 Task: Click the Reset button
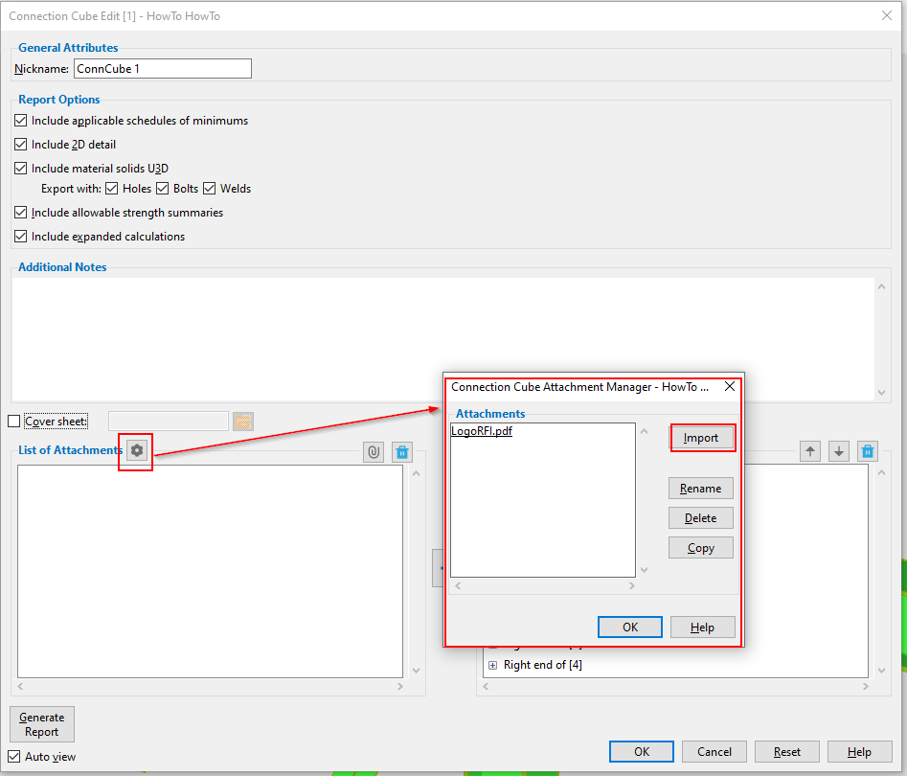787,752
